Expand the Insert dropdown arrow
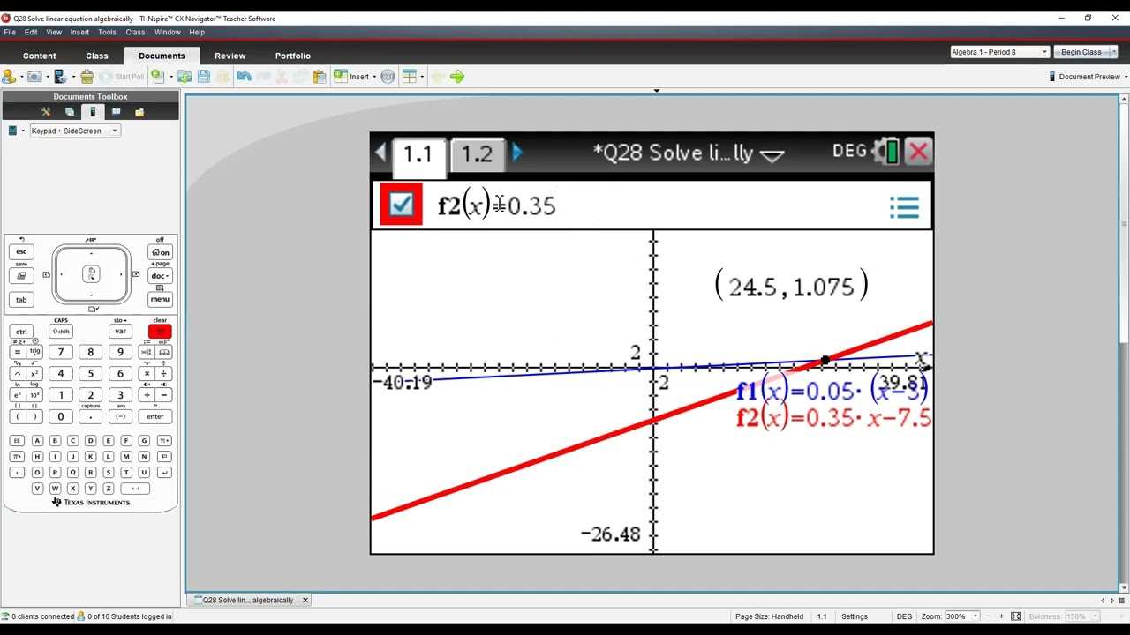 374,77
